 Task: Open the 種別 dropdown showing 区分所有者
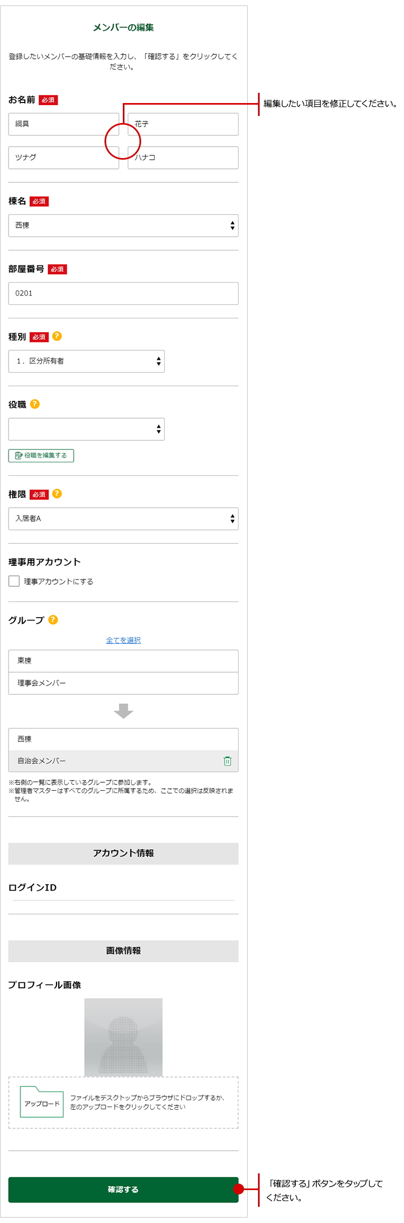pyautogui.click(x=86, y=361)
